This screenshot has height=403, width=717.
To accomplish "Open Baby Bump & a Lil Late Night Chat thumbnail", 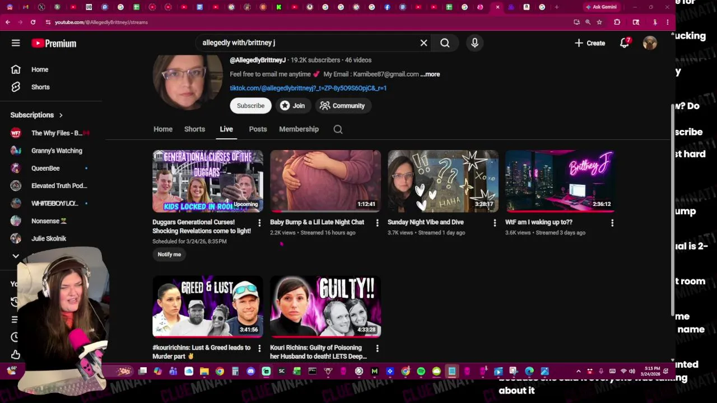I will point(325,181).
